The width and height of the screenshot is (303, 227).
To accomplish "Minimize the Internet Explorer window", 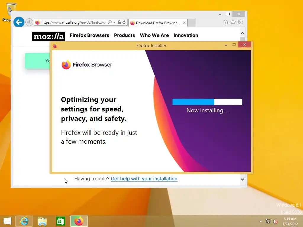I will pos(220,14).
